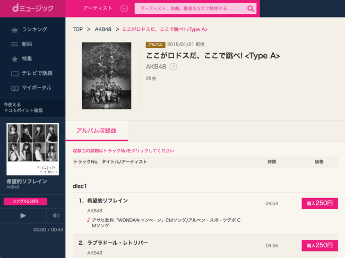This screenshot has height=258, width=345.
Task: Click the 04:55 duration of track 2
Action: (272, 245)
